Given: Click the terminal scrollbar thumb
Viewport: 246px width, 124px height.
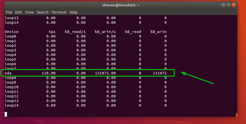Looking at the screenshot, I should 236,115.
